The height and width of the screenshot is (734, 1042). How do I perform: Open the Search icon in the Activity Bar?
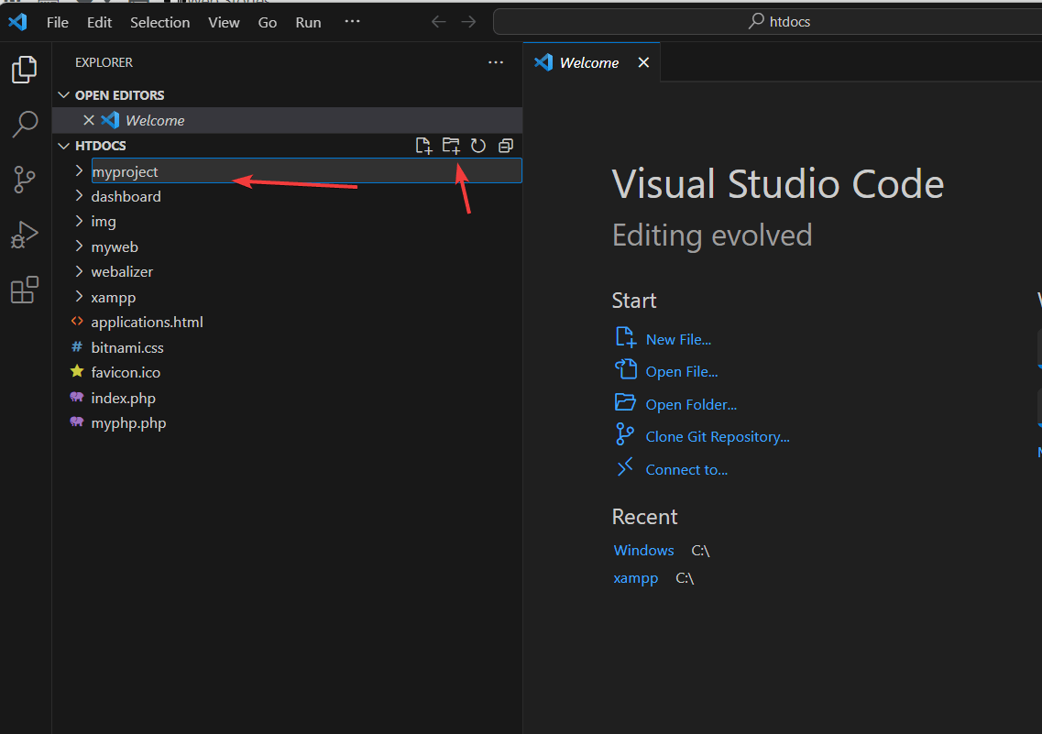25,124
